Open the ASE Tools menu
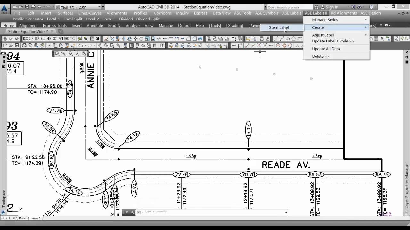 (x=243, y=13)
